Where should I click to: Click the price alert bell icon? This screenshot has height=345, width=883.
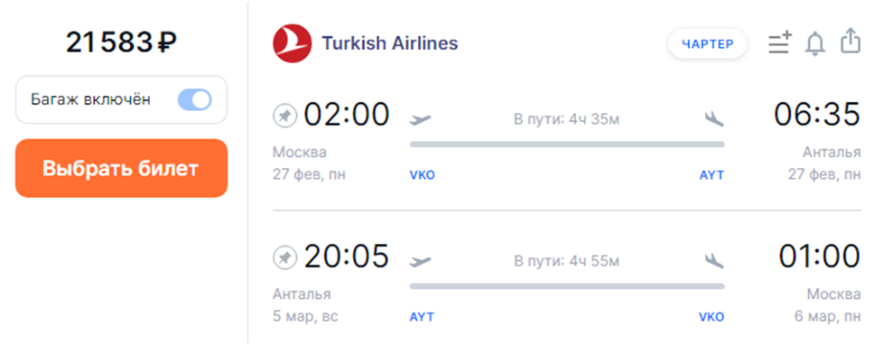coord(815,43)
